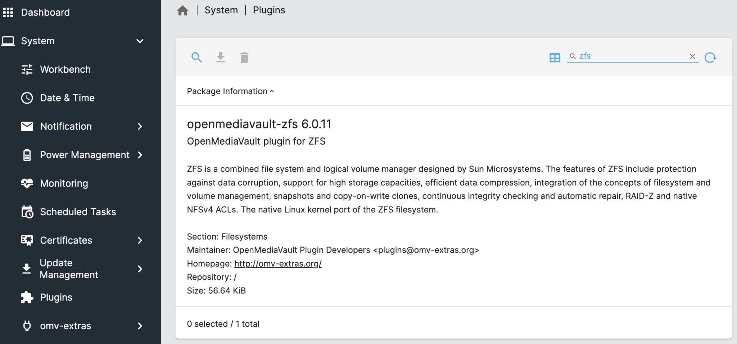The width and height of the screenshot is (737, 344).
Task: Click the Monitoring heart icon
Action: 27,183
